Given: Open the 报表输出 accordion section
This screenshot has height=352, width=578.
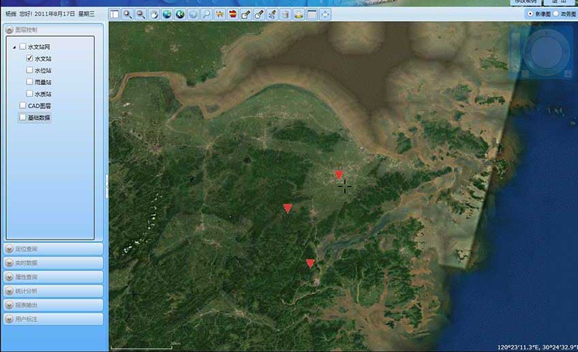Looking at the screenshot, I should pyautogui.click(x=53, y=305).
